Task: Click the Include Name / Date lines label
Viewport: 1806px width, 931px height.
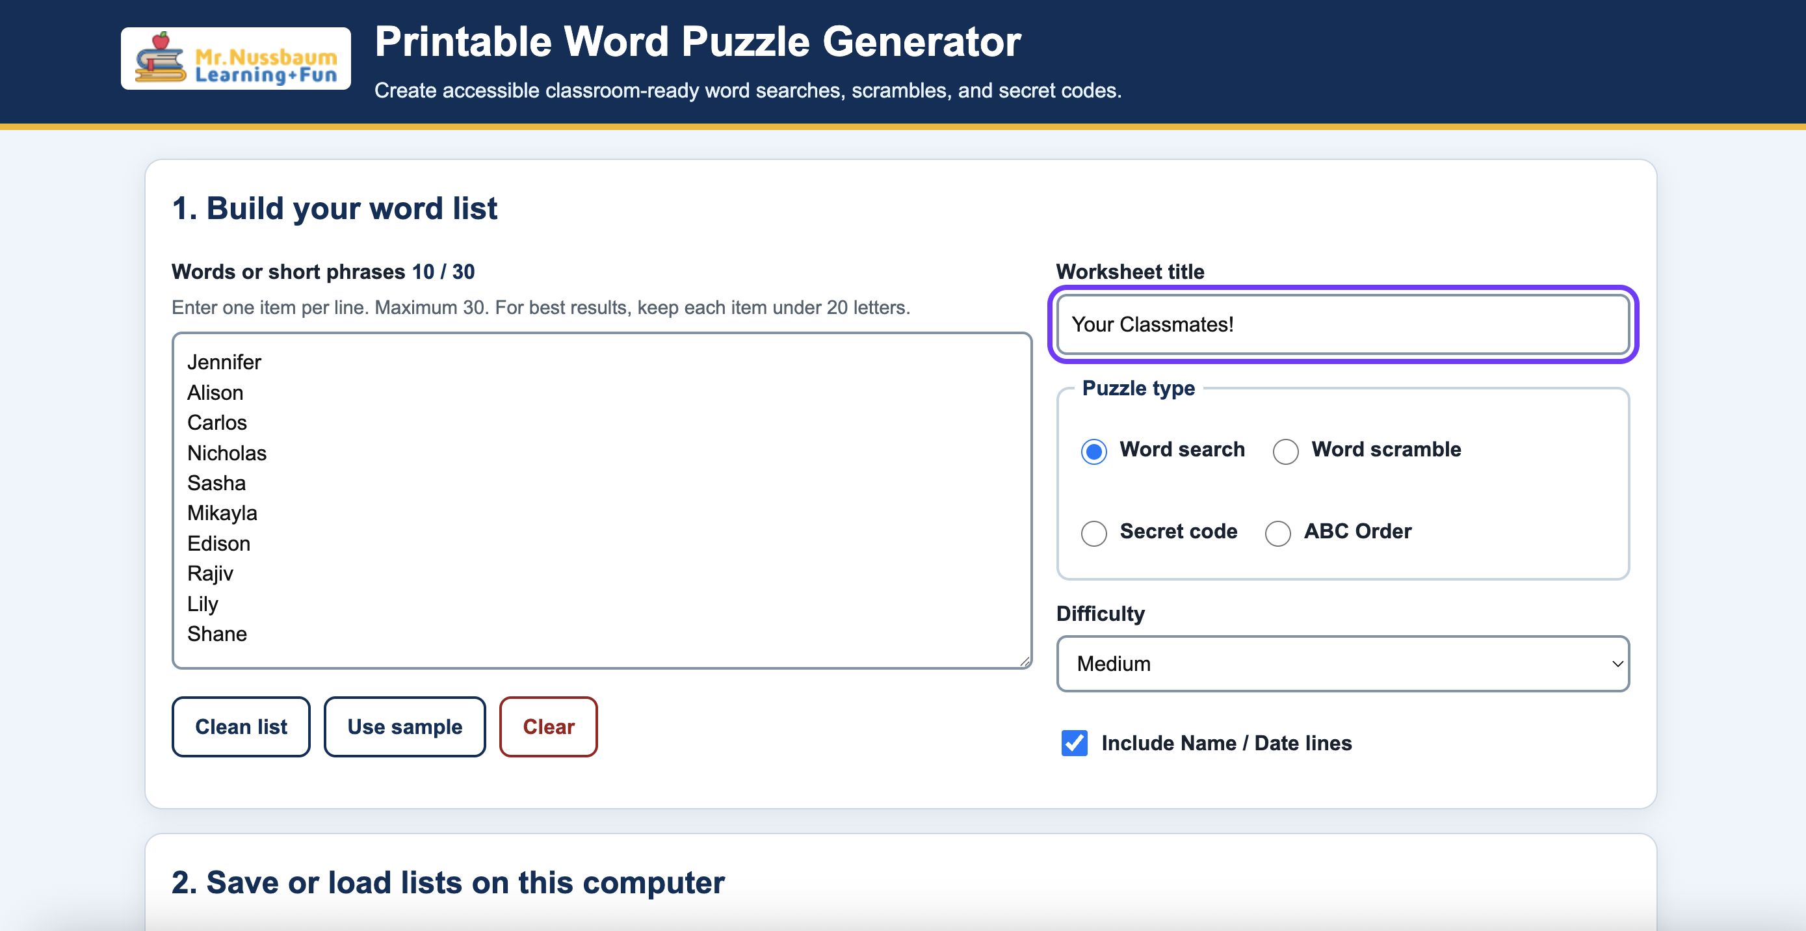Action: pos(1226,743)
